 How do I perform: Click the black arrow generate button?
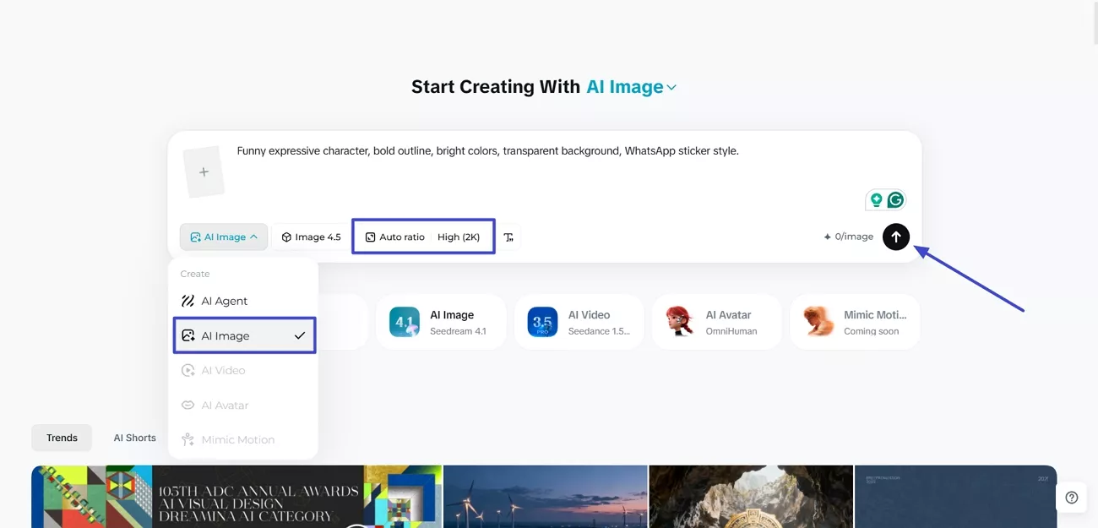pos(896,237)
